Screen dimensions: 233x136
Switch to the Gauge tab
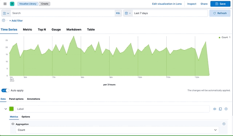[x=56, y=29]
